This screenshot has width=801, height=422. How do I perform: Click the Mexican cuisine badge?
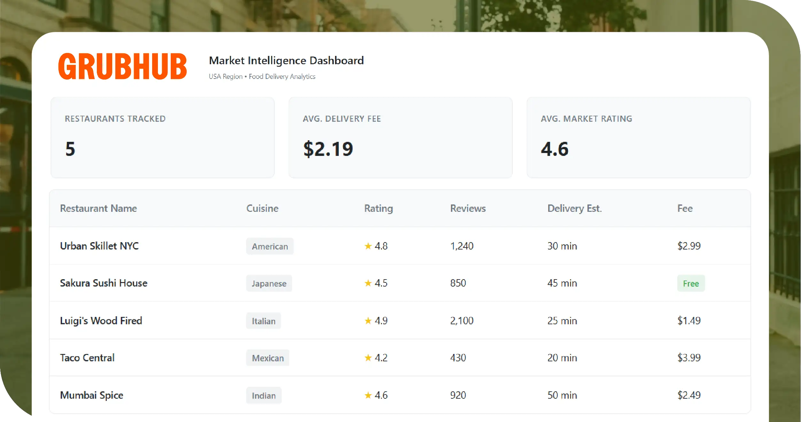click(x=268, y=358)
